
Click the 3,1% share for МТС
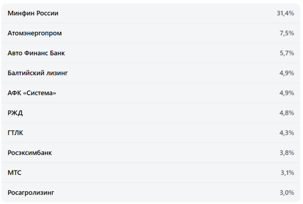[287, 173]
